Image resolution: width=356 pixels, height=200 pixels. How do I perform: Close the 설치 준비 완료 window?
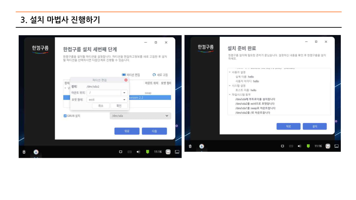click(x=326, y=42)
